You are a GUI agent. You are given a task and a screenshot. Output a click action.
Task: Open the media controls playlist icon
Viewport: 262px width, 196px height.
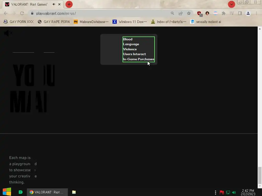(x=232, y=13)
